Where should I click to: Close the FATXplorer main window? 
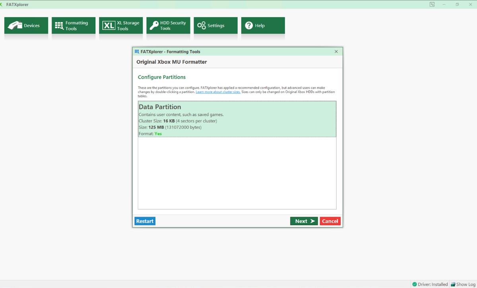pos(470,4)
